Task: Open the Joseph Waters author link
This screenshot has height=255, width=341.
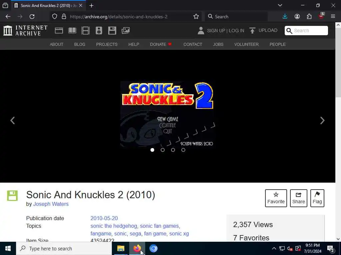Action: (51, 204)
